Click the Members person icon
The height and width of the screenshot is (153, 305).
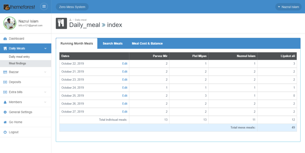(5, 102)
